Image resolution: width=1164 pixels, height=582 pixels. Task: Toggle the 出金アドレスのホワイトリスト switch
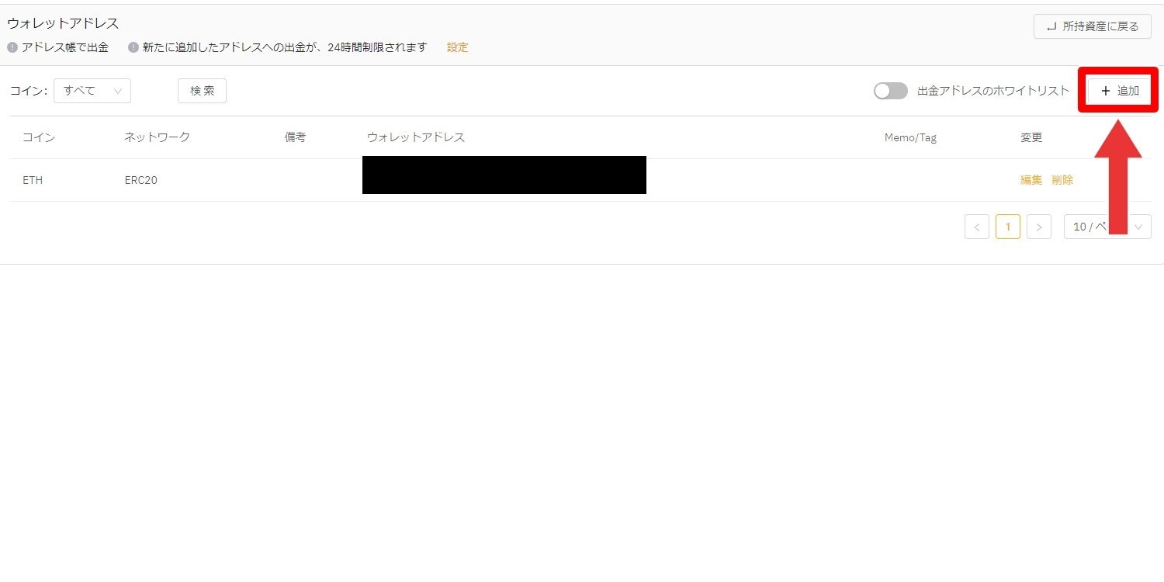[890, 91]
